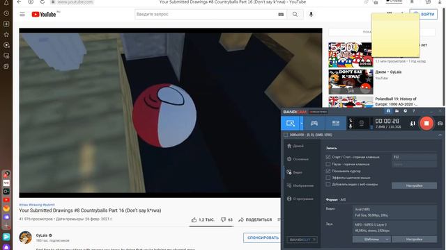Take a screenshot with Bandicam camera icon
The image size is (446, 250).
(x=440, y=124)
